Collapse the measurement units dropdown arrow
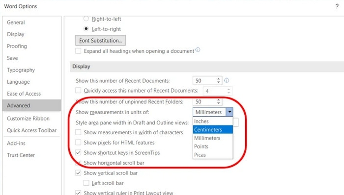This screenshot has height=195, width=344. coord(229,112)
